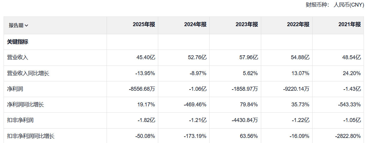Select the 扣非净利润 row label
The image size is (372, 143).
[x=20, y=120]
